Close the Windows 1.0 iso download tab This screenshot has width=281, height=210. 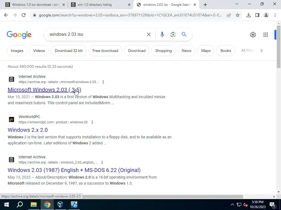click(x=64, y=5)
